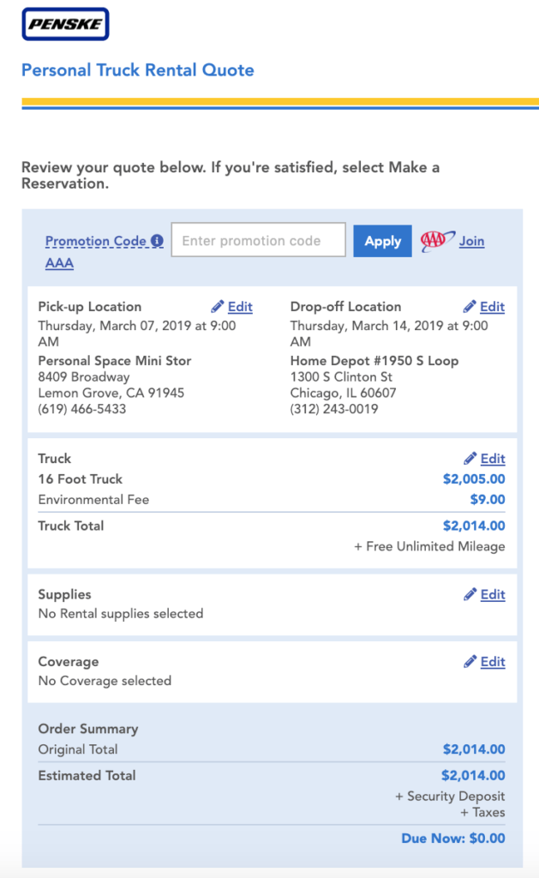Click the AAA logo icon
The width and height of the screenshot is (539, 878).
pyautogui.click(x=437, y=241)
